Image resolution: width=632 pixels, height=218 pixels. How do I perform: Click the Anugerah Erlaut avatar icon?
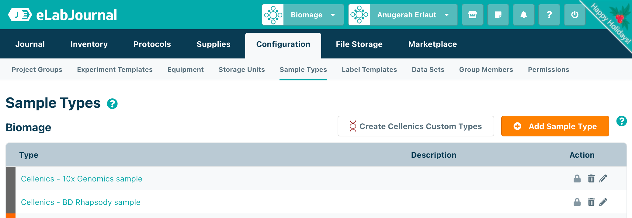359,15
